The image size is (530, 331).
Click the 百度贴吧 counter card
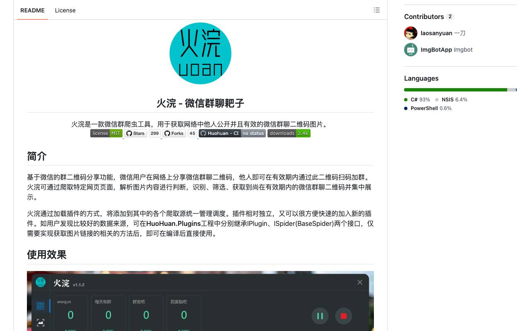184,313
